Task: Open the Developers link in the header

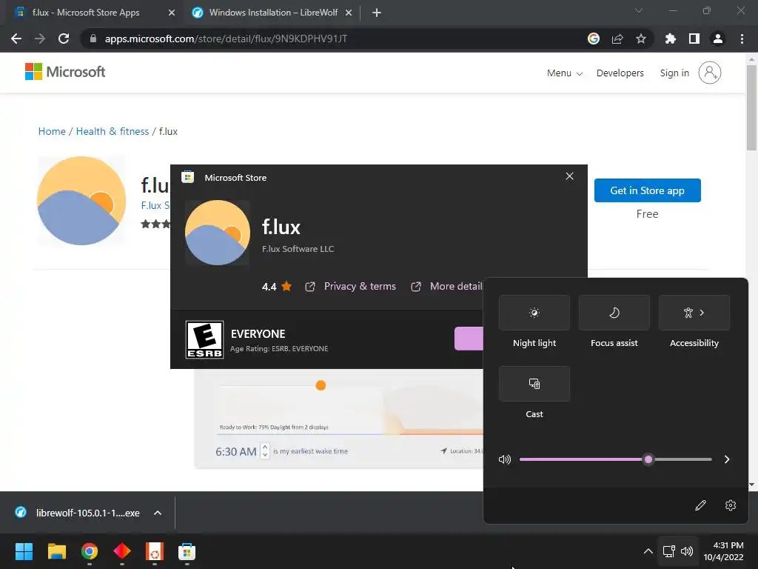Action: 620,73
